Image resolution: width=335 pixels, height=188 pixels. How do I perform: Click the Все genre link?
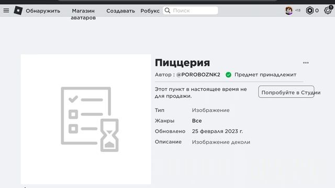pyautogui.click(x=197, y=121)
